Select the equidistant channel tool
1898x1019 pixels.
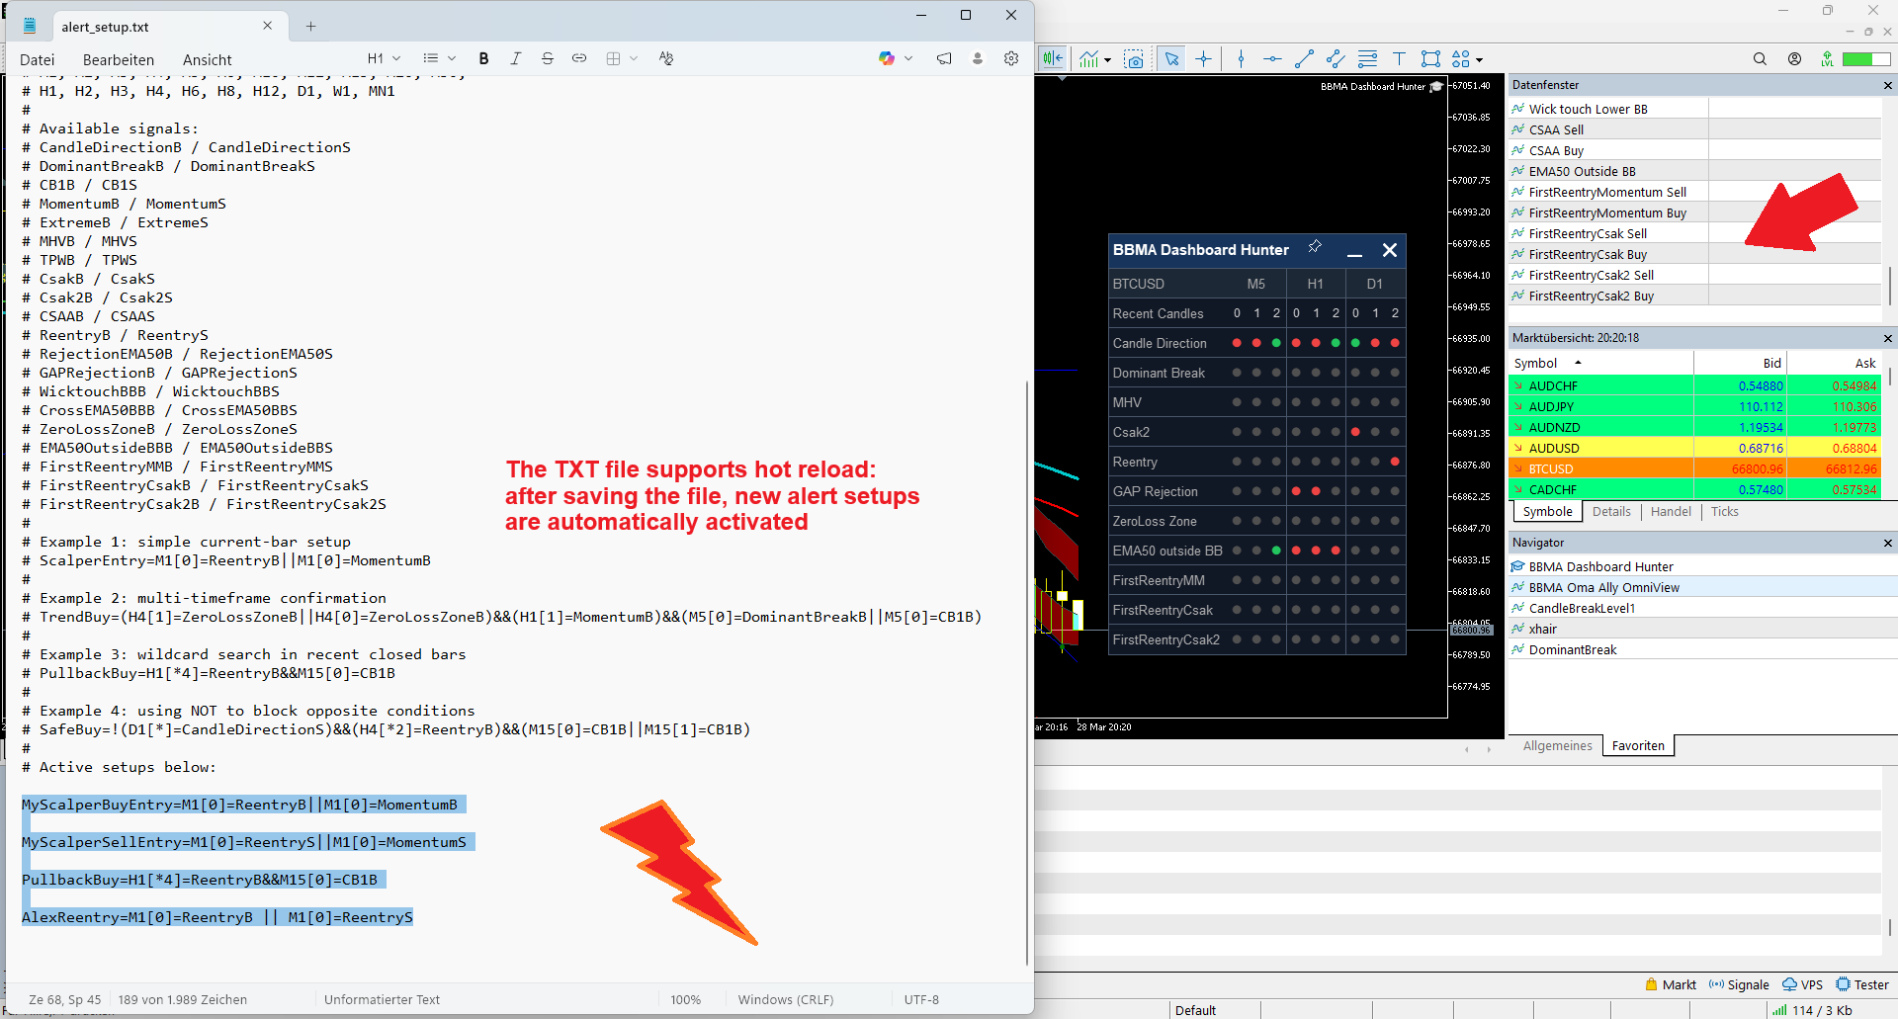(x=1336, y=59)
